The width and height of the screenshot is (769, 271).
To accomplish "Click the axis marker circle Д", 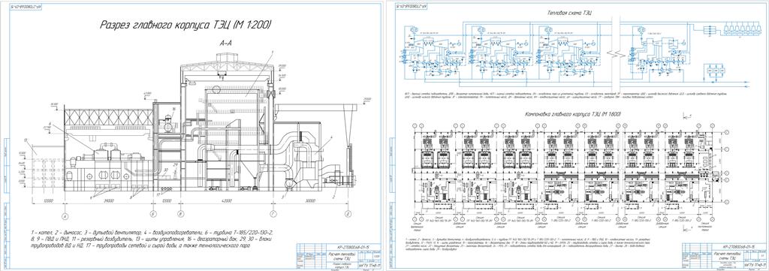I will tap(347, 214).
